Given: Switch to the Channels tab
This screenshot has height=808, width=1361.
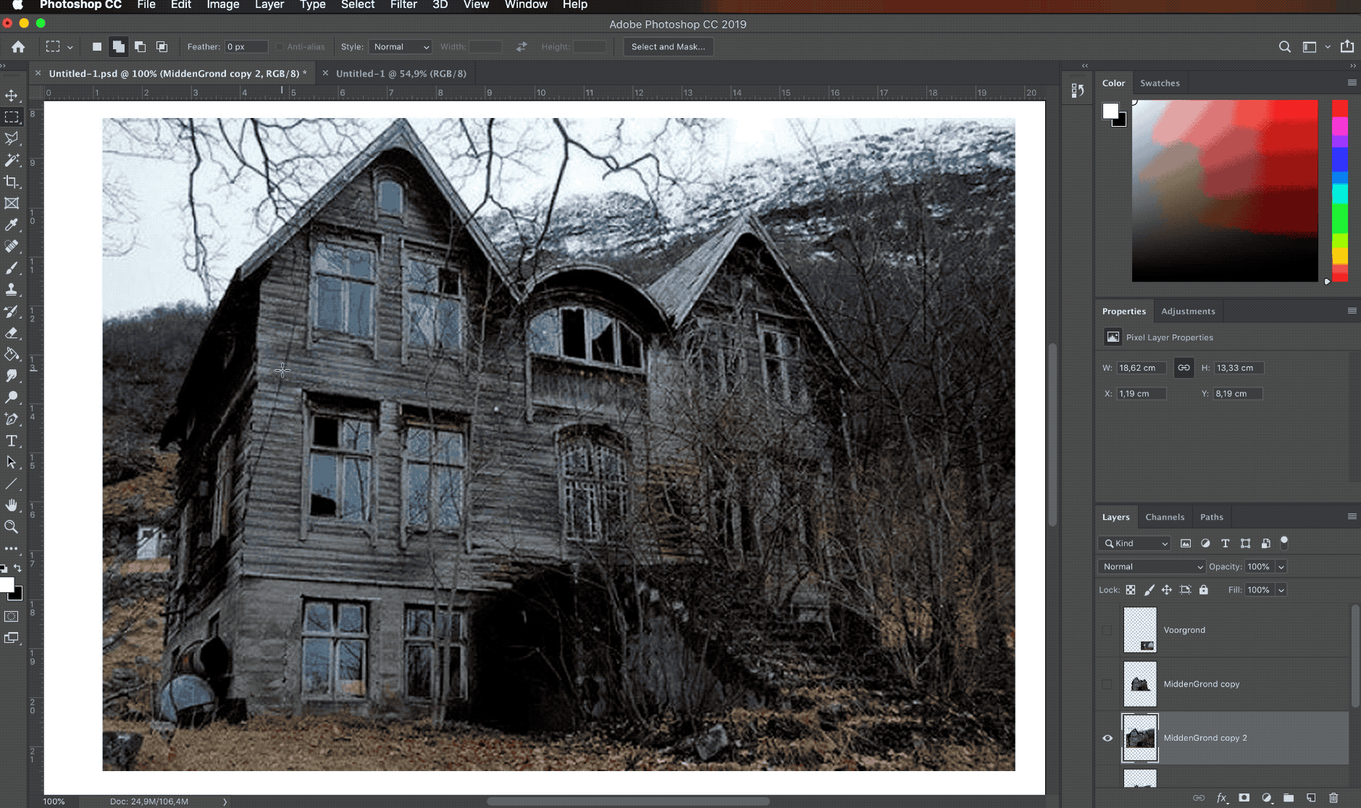Looking at the screenshot, I should 1165,516.
